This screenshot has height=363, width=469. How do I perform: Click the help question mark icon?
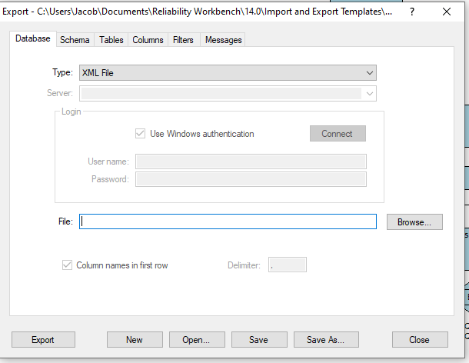(x=413, y=12)
